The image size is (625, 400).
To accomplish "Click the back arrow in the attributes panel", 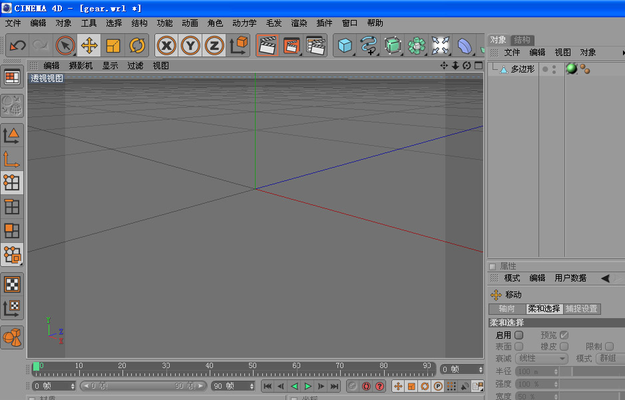I will (605, 278).
